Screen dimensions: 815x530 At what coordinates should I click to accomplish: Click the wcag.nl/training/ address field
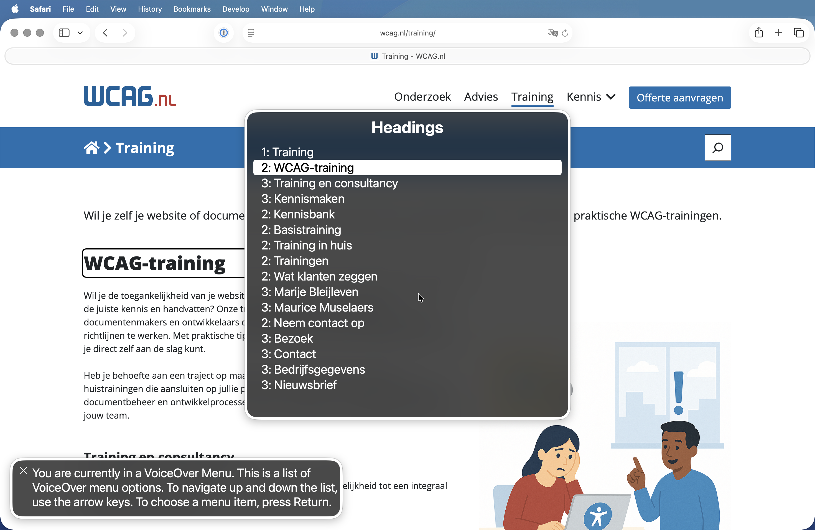(407, 33)
